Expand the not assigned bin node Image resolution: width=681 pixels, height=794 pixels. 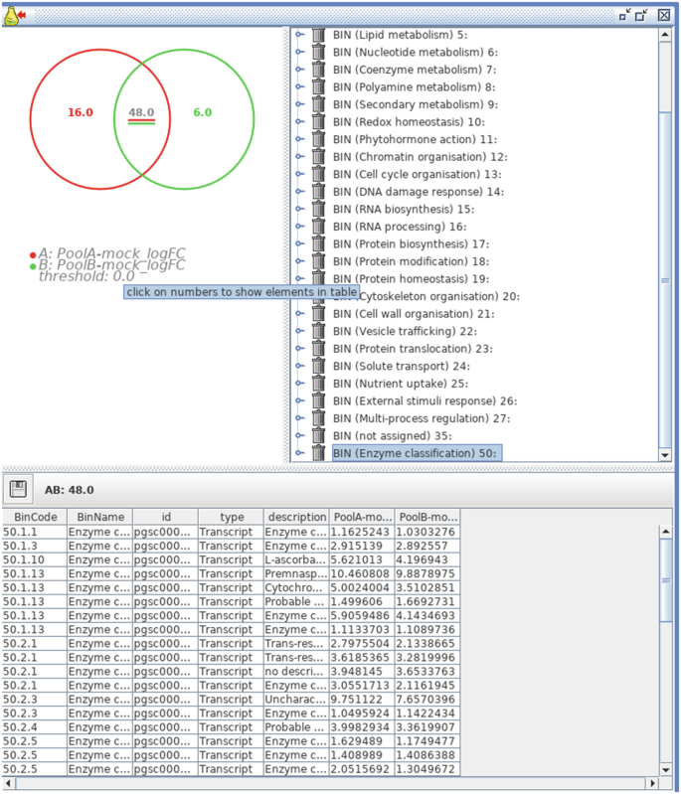[299, 436]
